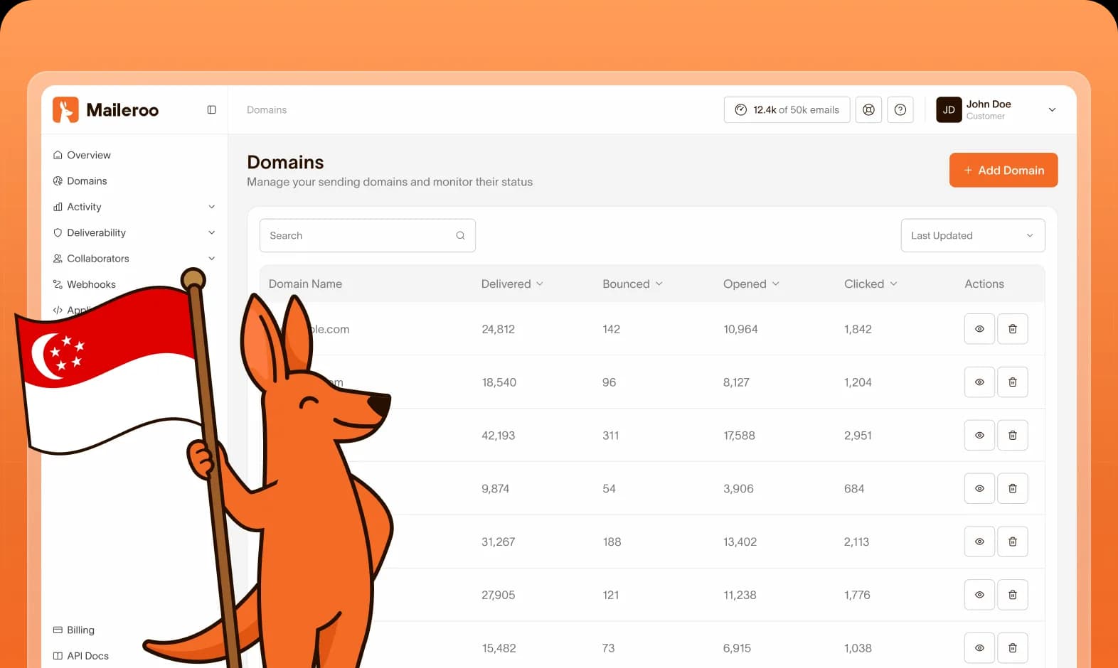Sort the table by Opened column

point(751,284)
